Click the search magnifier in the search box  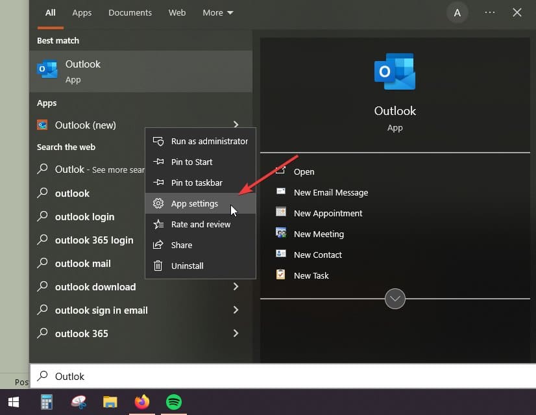[42, 375]
